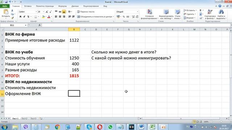Decrease decimal places
The image size is (232, 130).
pos(137,17)
